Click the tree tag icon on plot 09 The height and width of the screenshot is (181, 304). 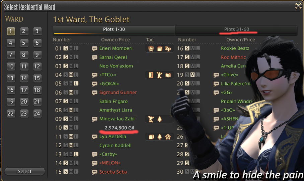pyautogui.click(x=160, y=119)
